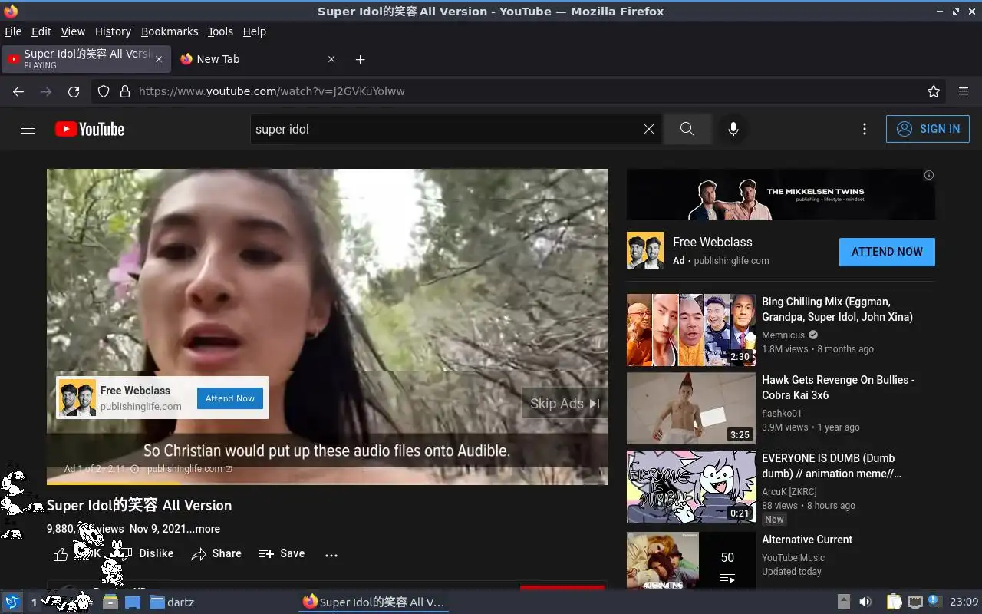Save the video to a playlist
Viewport: 982px width, 614px height.
tap(282, 553)
